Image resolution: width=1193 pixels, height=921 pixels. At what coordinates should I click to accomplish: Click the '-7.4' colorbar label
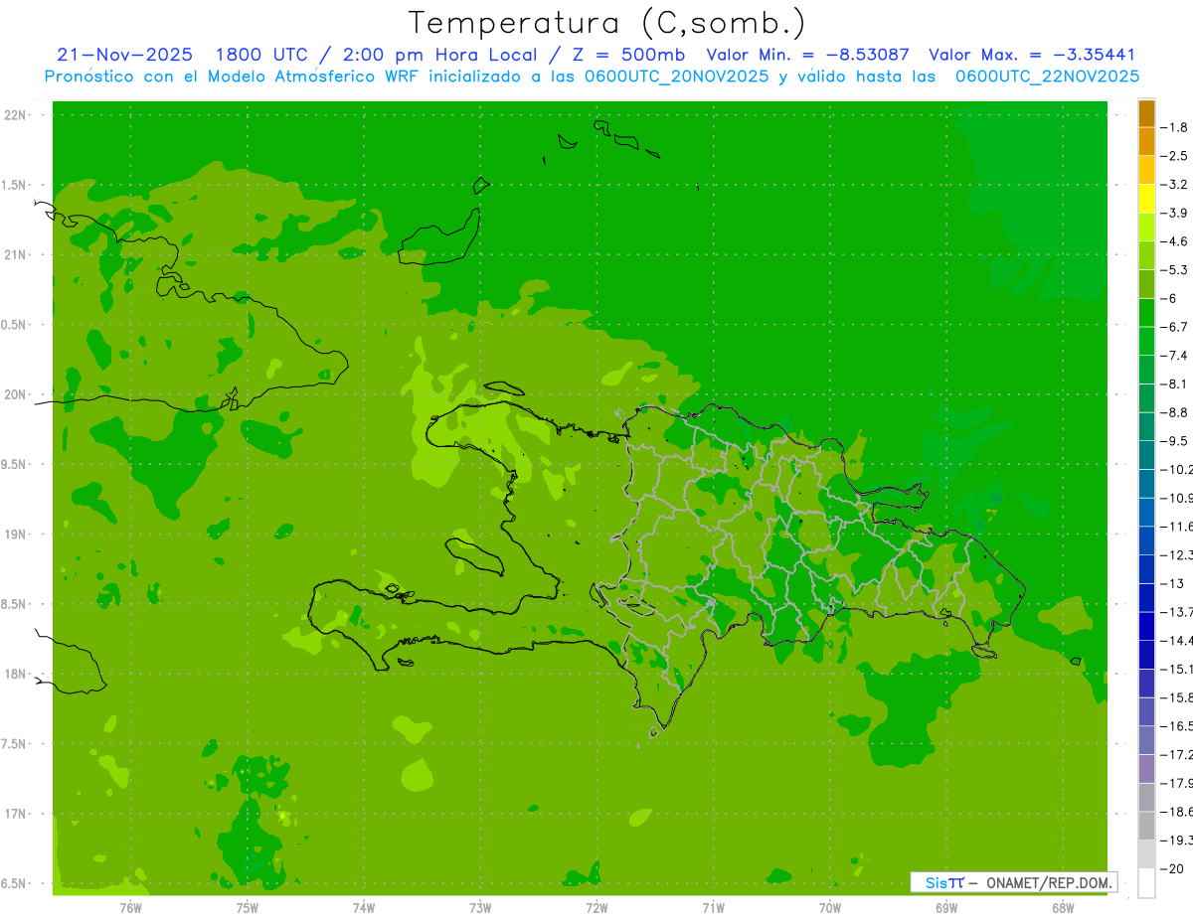point(1175,356)
